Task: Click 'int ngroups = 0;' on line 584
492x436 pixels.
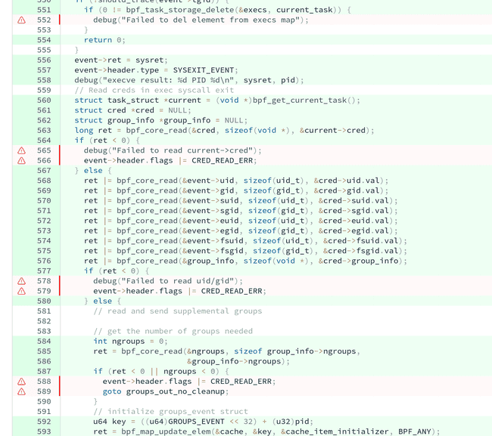Action: point(130,342)
